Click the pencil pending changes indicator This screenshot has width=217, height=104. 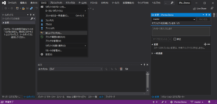click(164, 102)
